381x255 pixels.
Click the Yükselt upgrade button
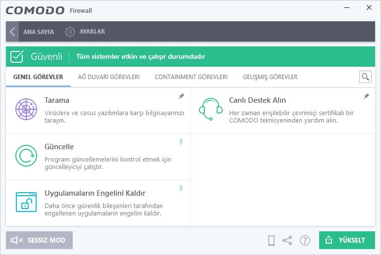[x=347, y=240]
